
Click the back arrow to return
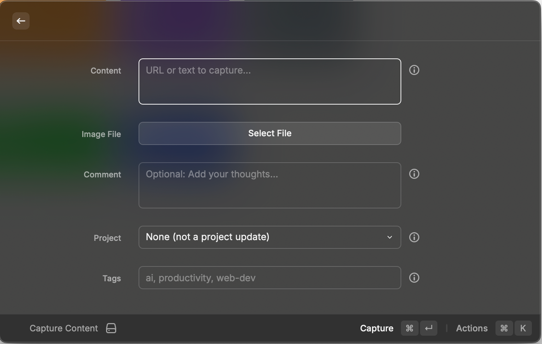coord(21,21)
